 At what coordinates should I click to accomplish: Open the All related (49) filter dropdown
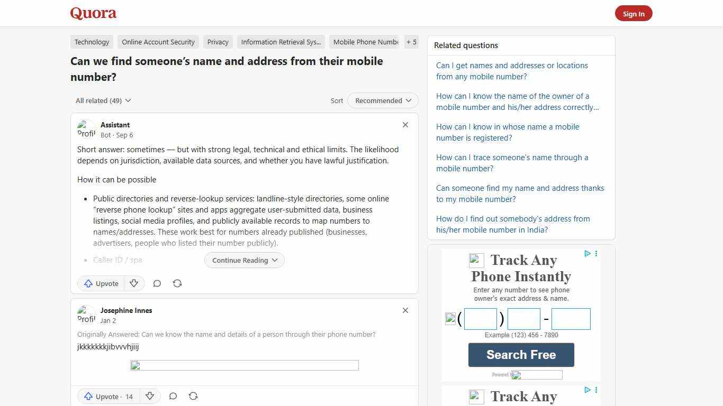click(103, 100)
